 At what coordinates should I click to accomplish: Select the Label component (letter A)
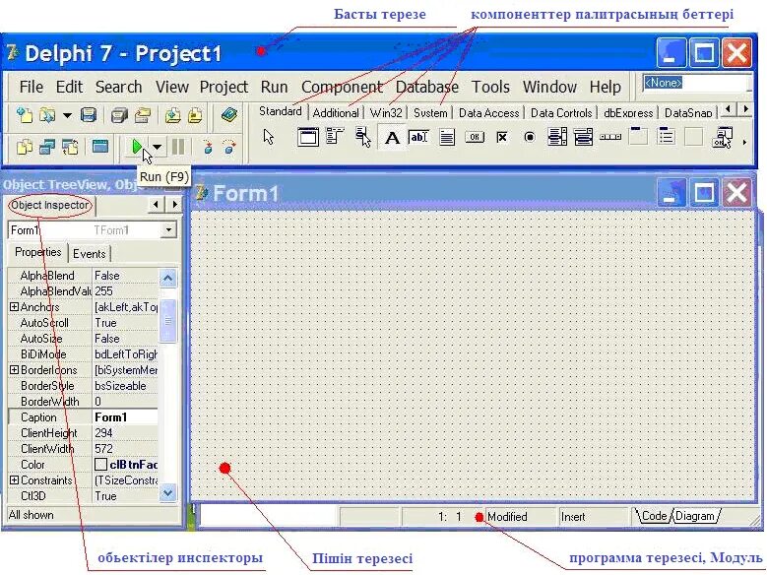click(392, 138)
